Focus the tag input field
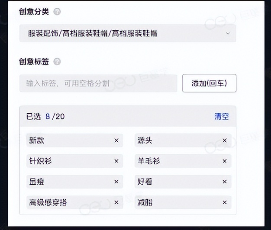The height and width of the screenshot is (230, 271). (x=98, y=83)
